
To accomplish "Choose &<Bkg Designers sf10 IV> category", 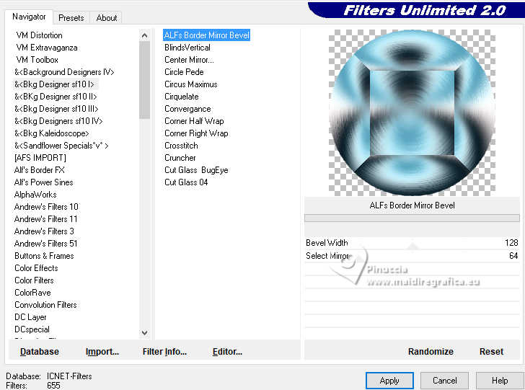I will click(x=58, y=121).
